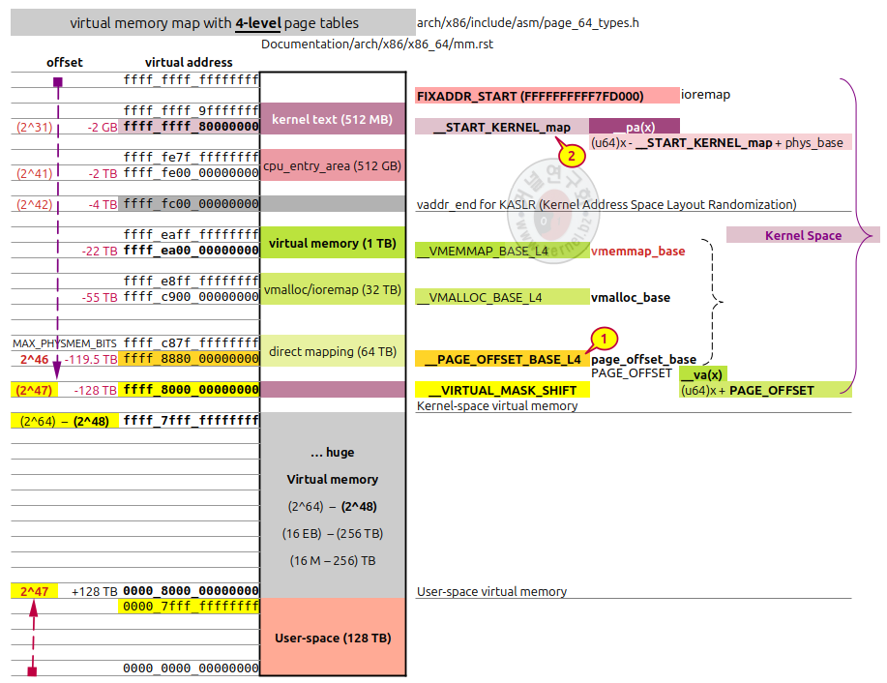This screenshot has width=887, height=683.
Task: Select address ffff_ffff_9fffffff
Action: (192, 110)
